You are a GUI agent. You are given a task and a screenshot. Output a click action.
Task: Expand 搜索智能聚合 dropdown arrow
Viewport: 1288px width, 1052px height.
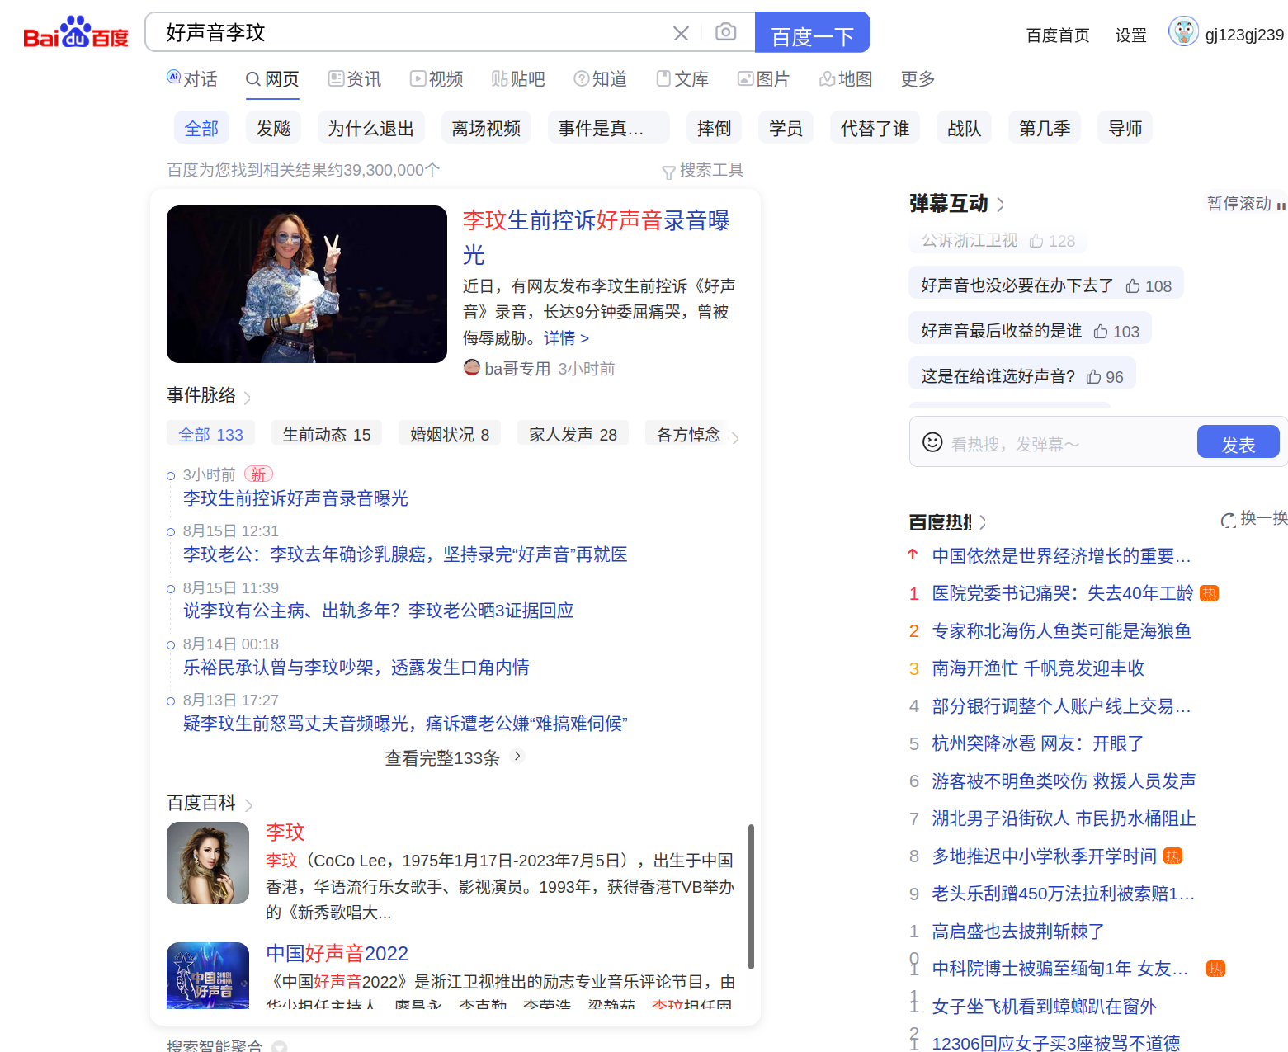point(280,1046)
